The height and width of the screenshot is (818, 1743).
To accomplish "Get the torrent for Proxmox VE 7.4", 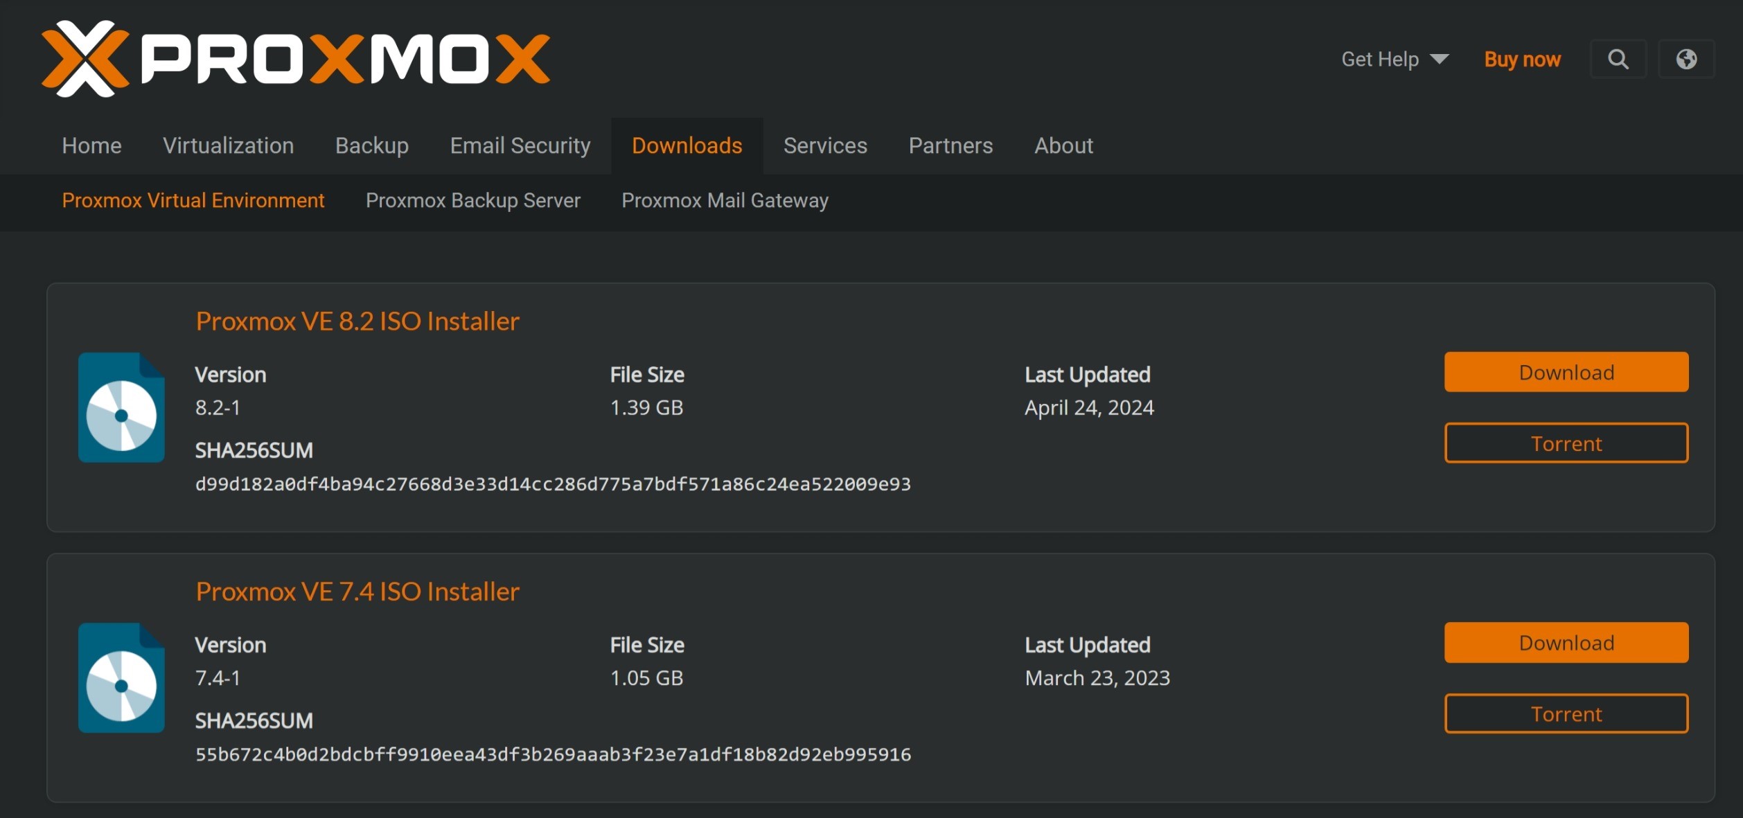I will [x=1566, y=713].
